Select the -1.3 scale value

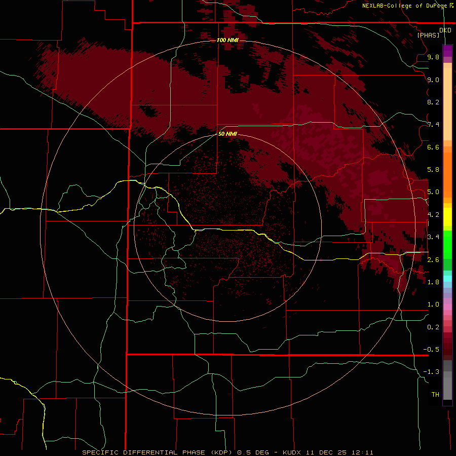pyautogui.click(x=431, y=372)
